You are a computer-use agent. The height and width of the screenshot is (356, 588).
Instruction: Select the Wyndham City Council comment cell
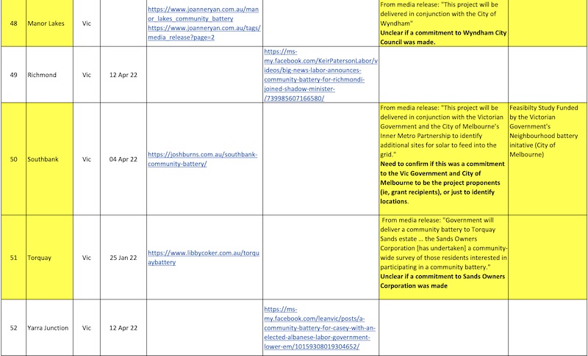tap(442, 23)
